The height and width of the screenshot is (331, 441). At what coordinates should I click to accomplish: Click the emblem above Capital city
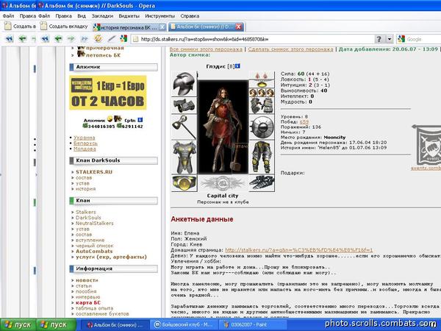pos(223,183)
